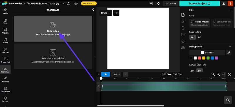This screenshot has width=235, height=107.
Task: Select the green background swatch
Action: coord(208,58)
